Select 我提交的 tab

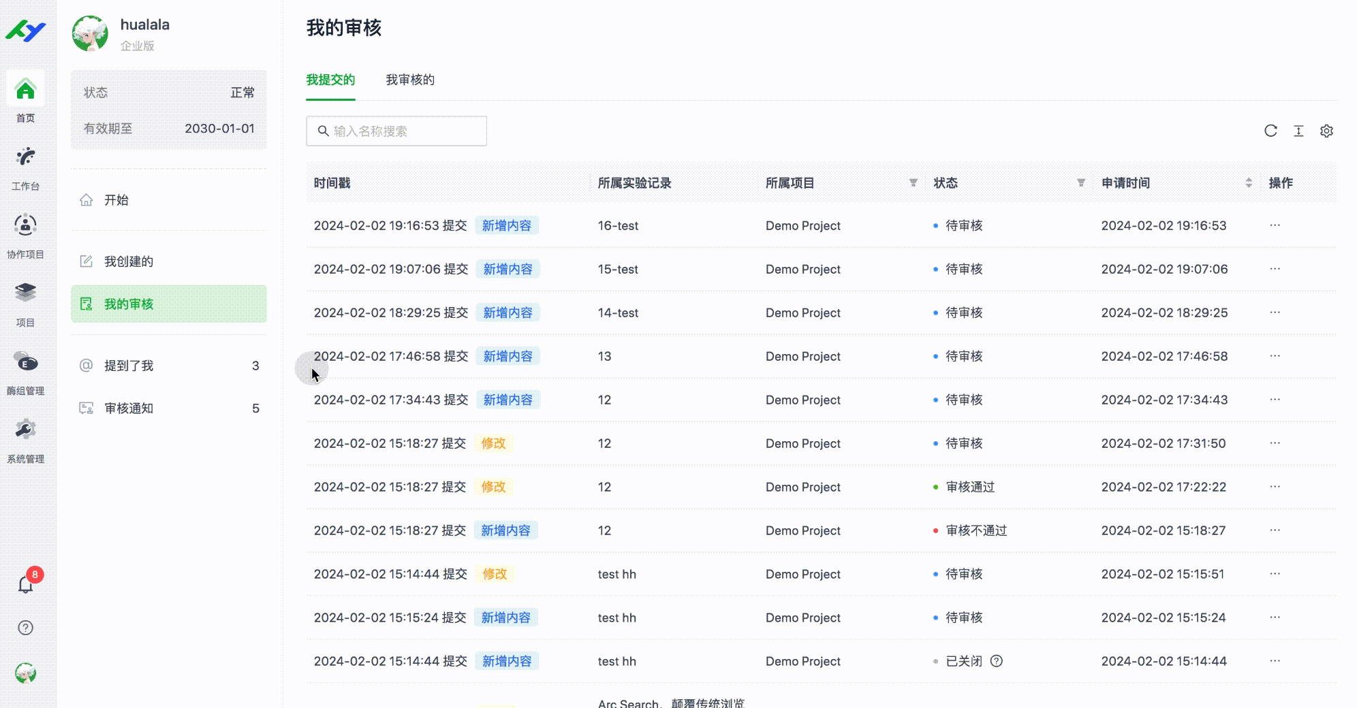[330, 80]
